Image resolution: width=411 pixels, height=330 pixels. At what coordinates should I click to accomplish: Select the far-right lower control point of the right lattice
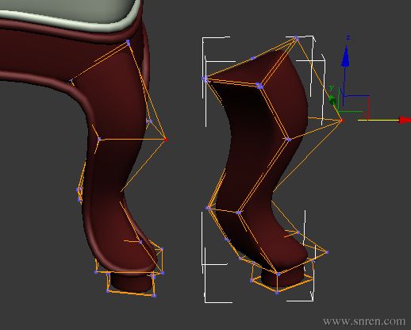tap(327, 252)
